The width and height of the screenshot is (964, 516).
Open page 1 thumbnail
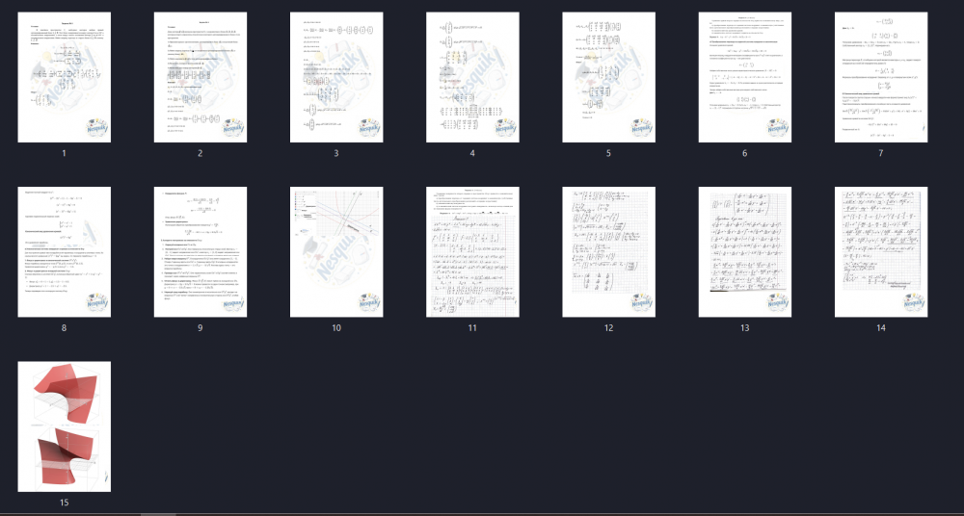tap(64, 77)
